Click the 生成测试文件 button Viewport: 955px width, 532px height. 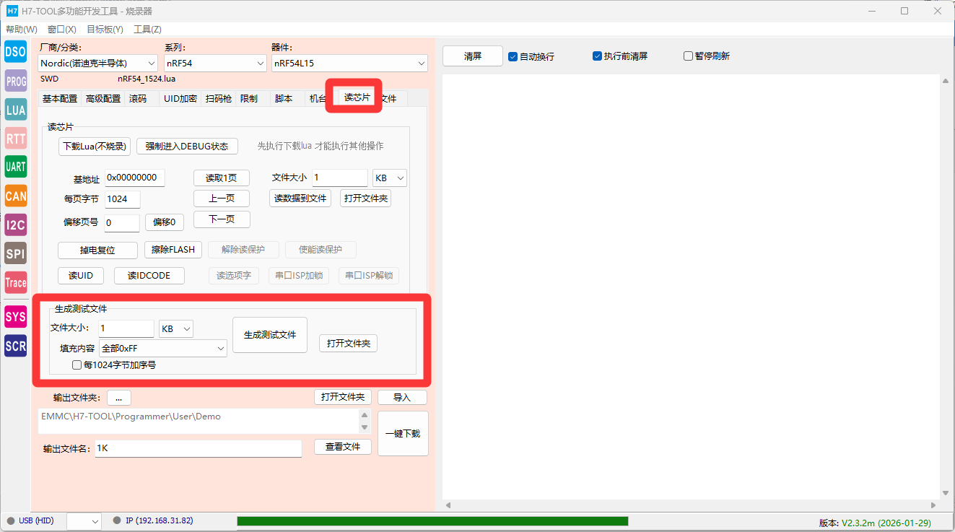tap(270, 335)
